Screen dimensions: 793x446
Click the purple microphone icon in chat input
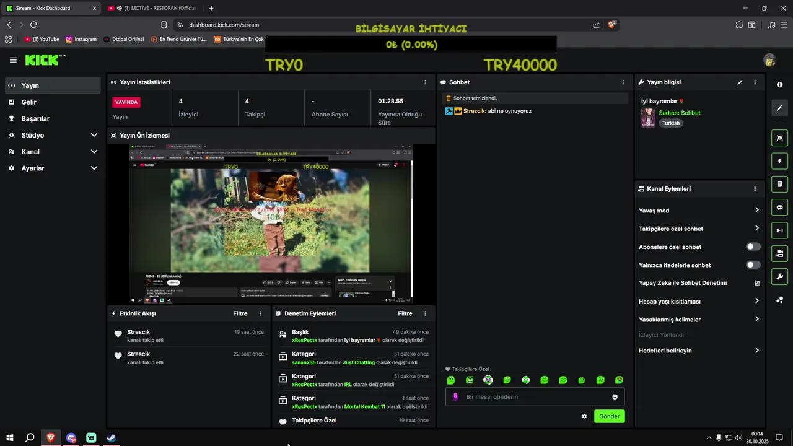[x=455, y=397]
